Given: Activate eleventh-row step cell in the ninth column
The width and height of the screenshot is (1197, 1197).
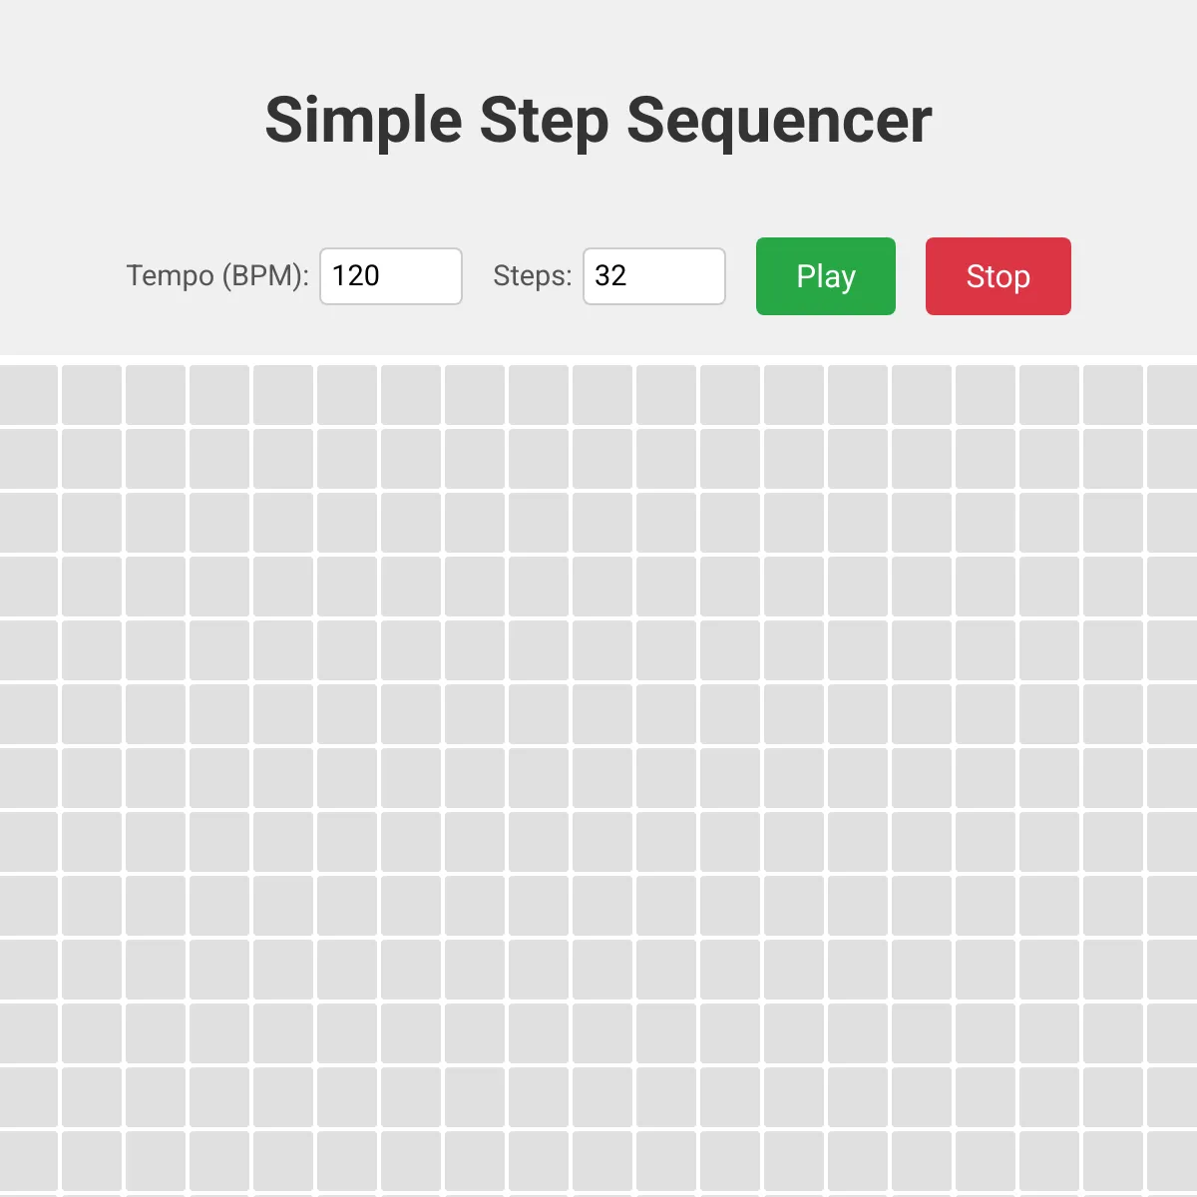Looking at the screenshot, I should pyautogui.click(x=539, y=1033).
